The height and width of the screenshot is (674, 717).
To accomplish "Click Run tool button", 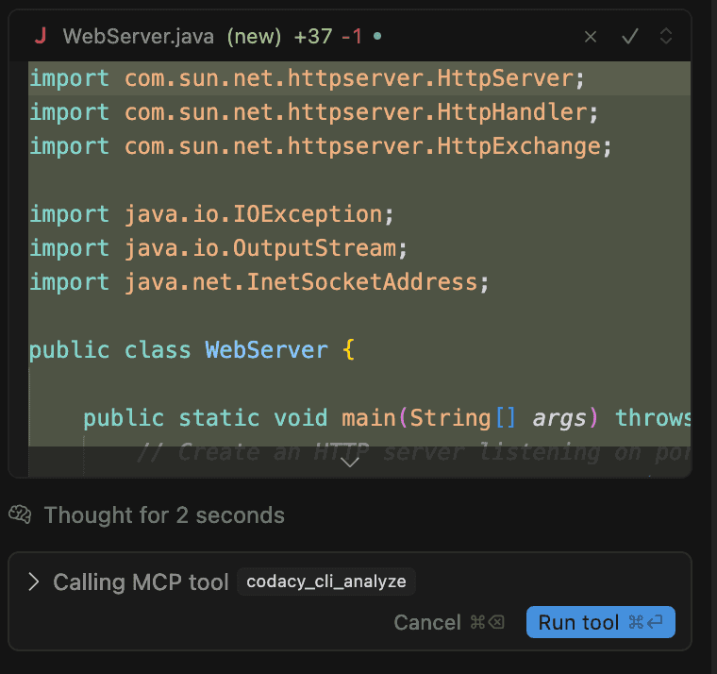I will (600, 622).
